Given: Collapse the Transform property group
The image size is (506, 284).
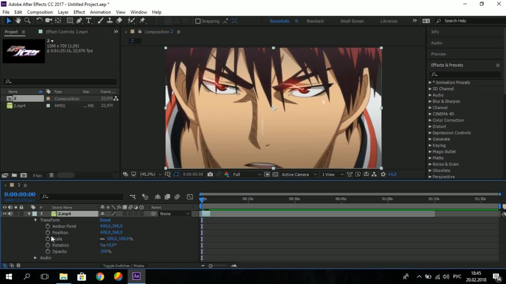Looking at the screenshot, I should [35, 220].
